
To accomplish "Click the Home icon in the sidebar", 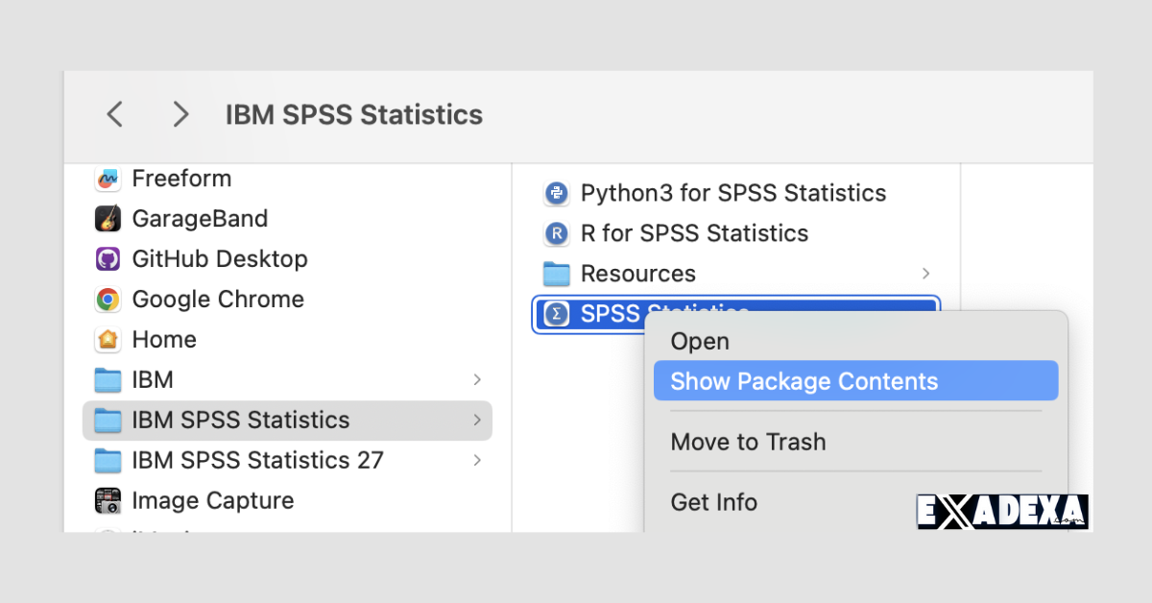I will 108,339.
